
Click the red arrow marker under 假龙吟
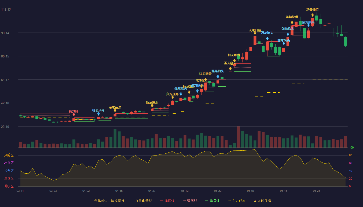74,115
